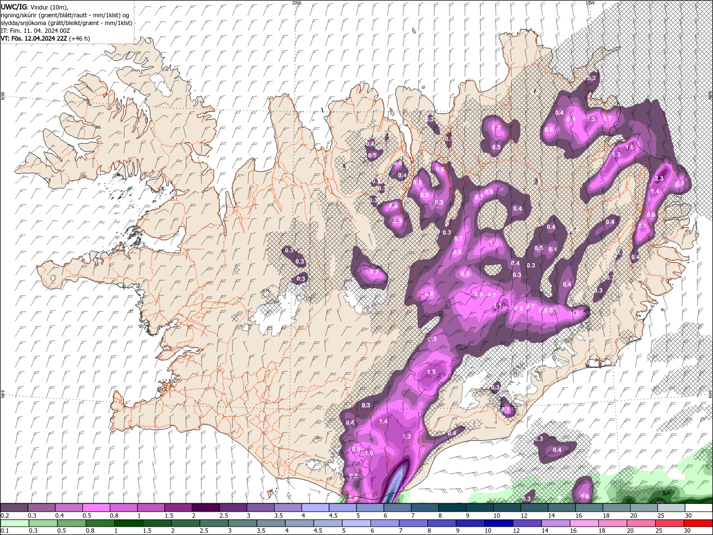Pick the bright pink swatch labeled 0.5 in snow scale
The image size is (713, 535).
click(96, 508)
